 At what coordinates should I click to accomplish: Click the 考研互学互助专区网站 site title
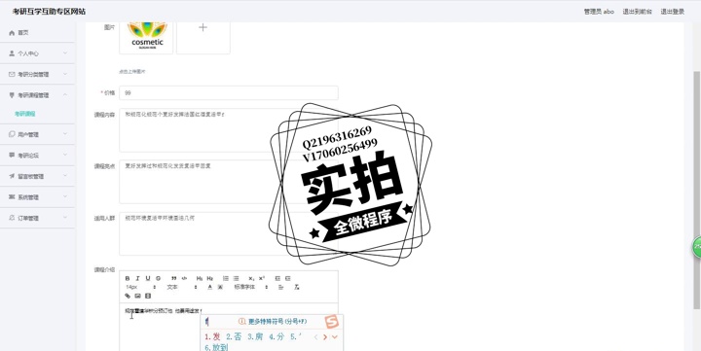point(49,12)
